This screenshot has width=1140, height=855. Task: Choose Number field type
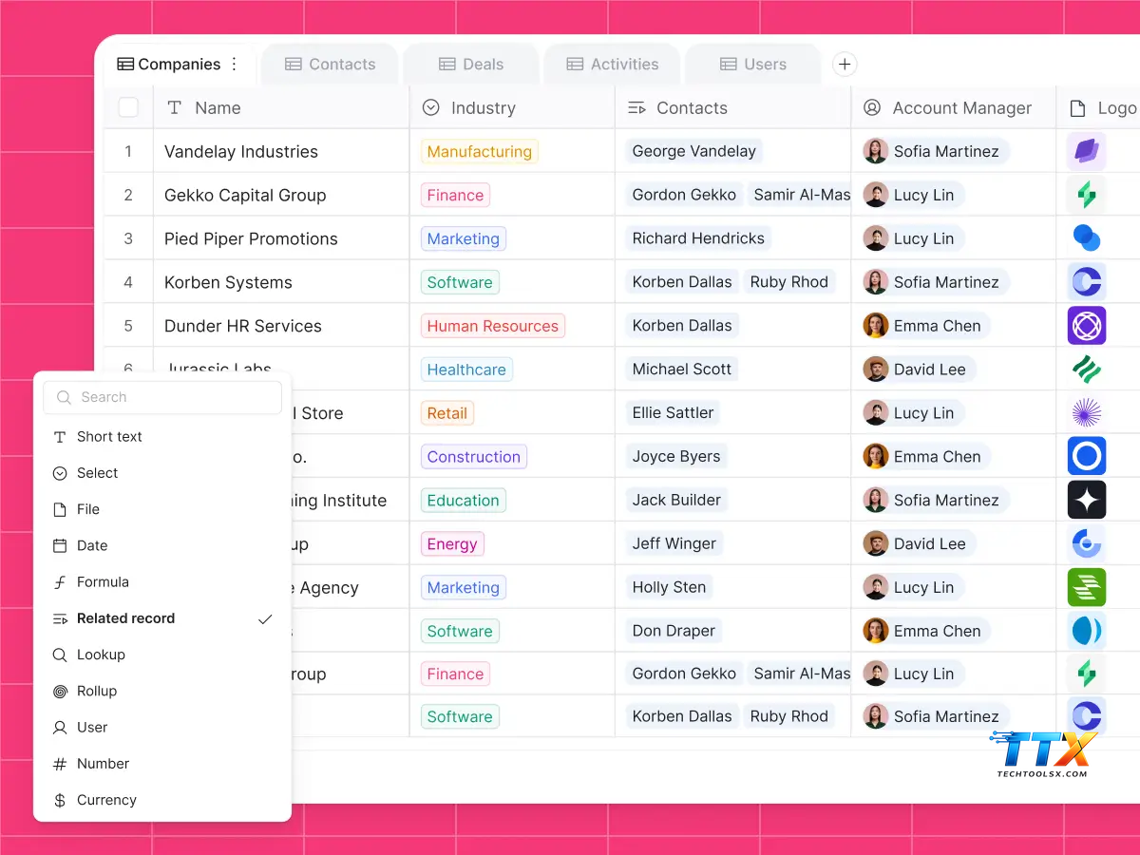point(162,764)
